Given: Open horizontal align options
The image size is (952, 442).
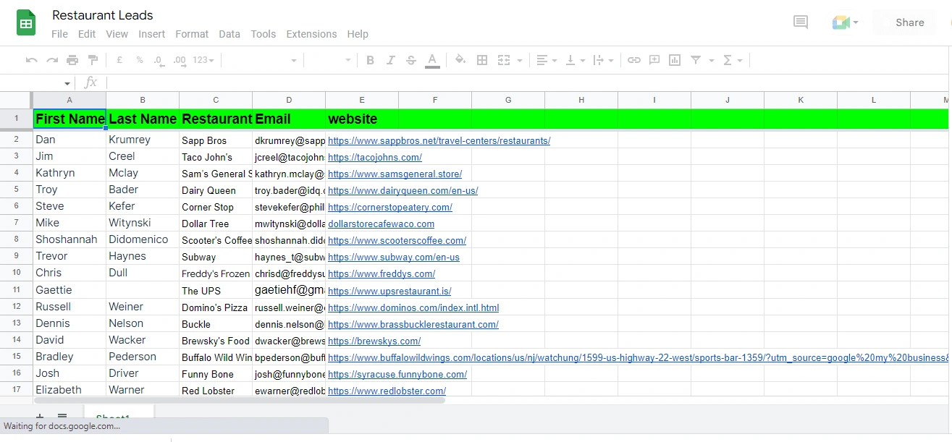Looking at the screenshot, I should coord(547,60).
